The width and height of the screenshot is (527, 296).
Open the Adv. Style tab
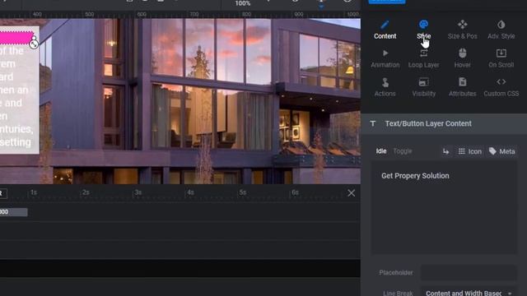[501, 30]
